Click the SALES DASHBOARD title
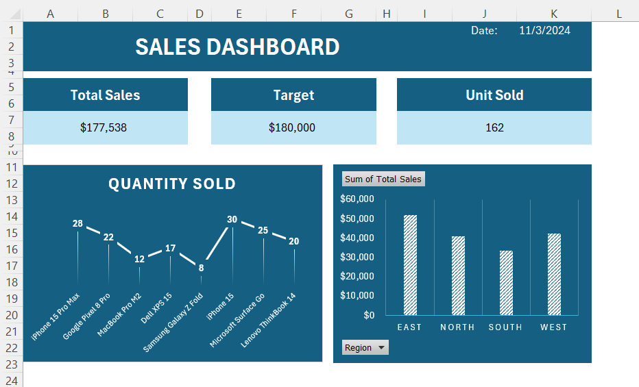The height and width of the screenshot is (387, 639). pyautogui.click(x=238, y=47)
